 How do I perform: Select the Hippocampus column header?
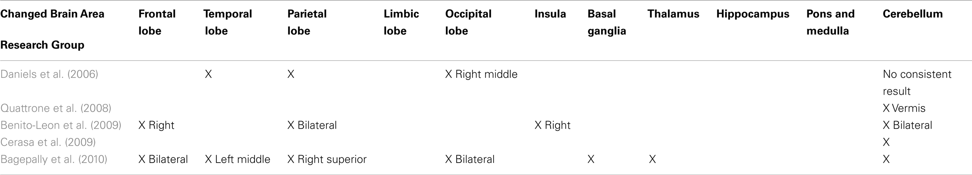click(753, 15)
